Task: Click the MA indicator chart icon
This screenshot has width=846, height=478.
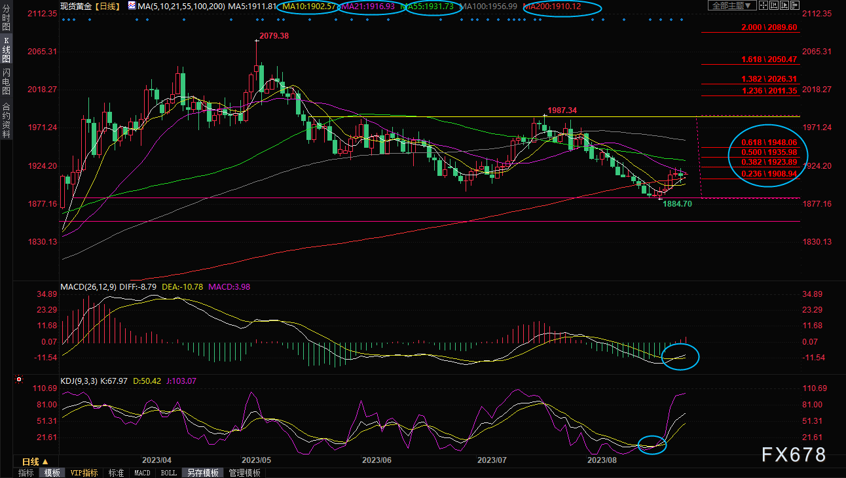Action: (x=132, y=6)
